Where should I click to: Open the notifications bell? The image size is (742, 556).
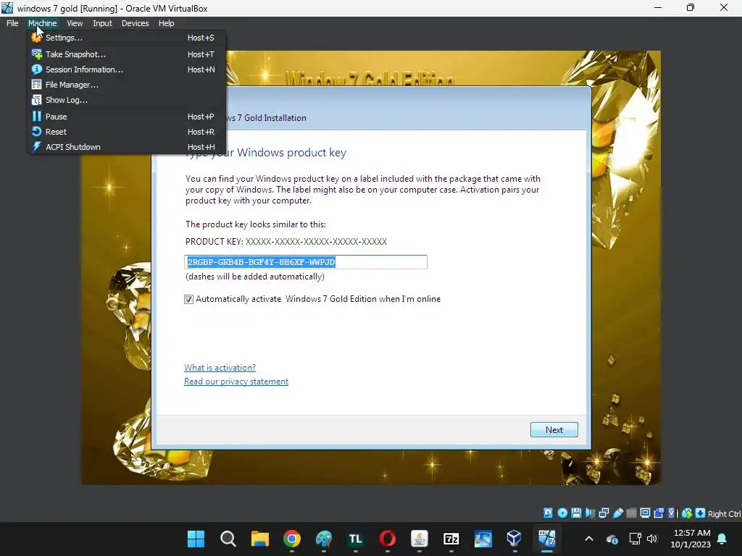coord(722,539)
